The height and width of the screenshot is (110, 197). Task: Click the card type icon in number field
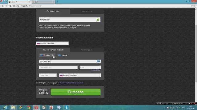tap(98, 61)
